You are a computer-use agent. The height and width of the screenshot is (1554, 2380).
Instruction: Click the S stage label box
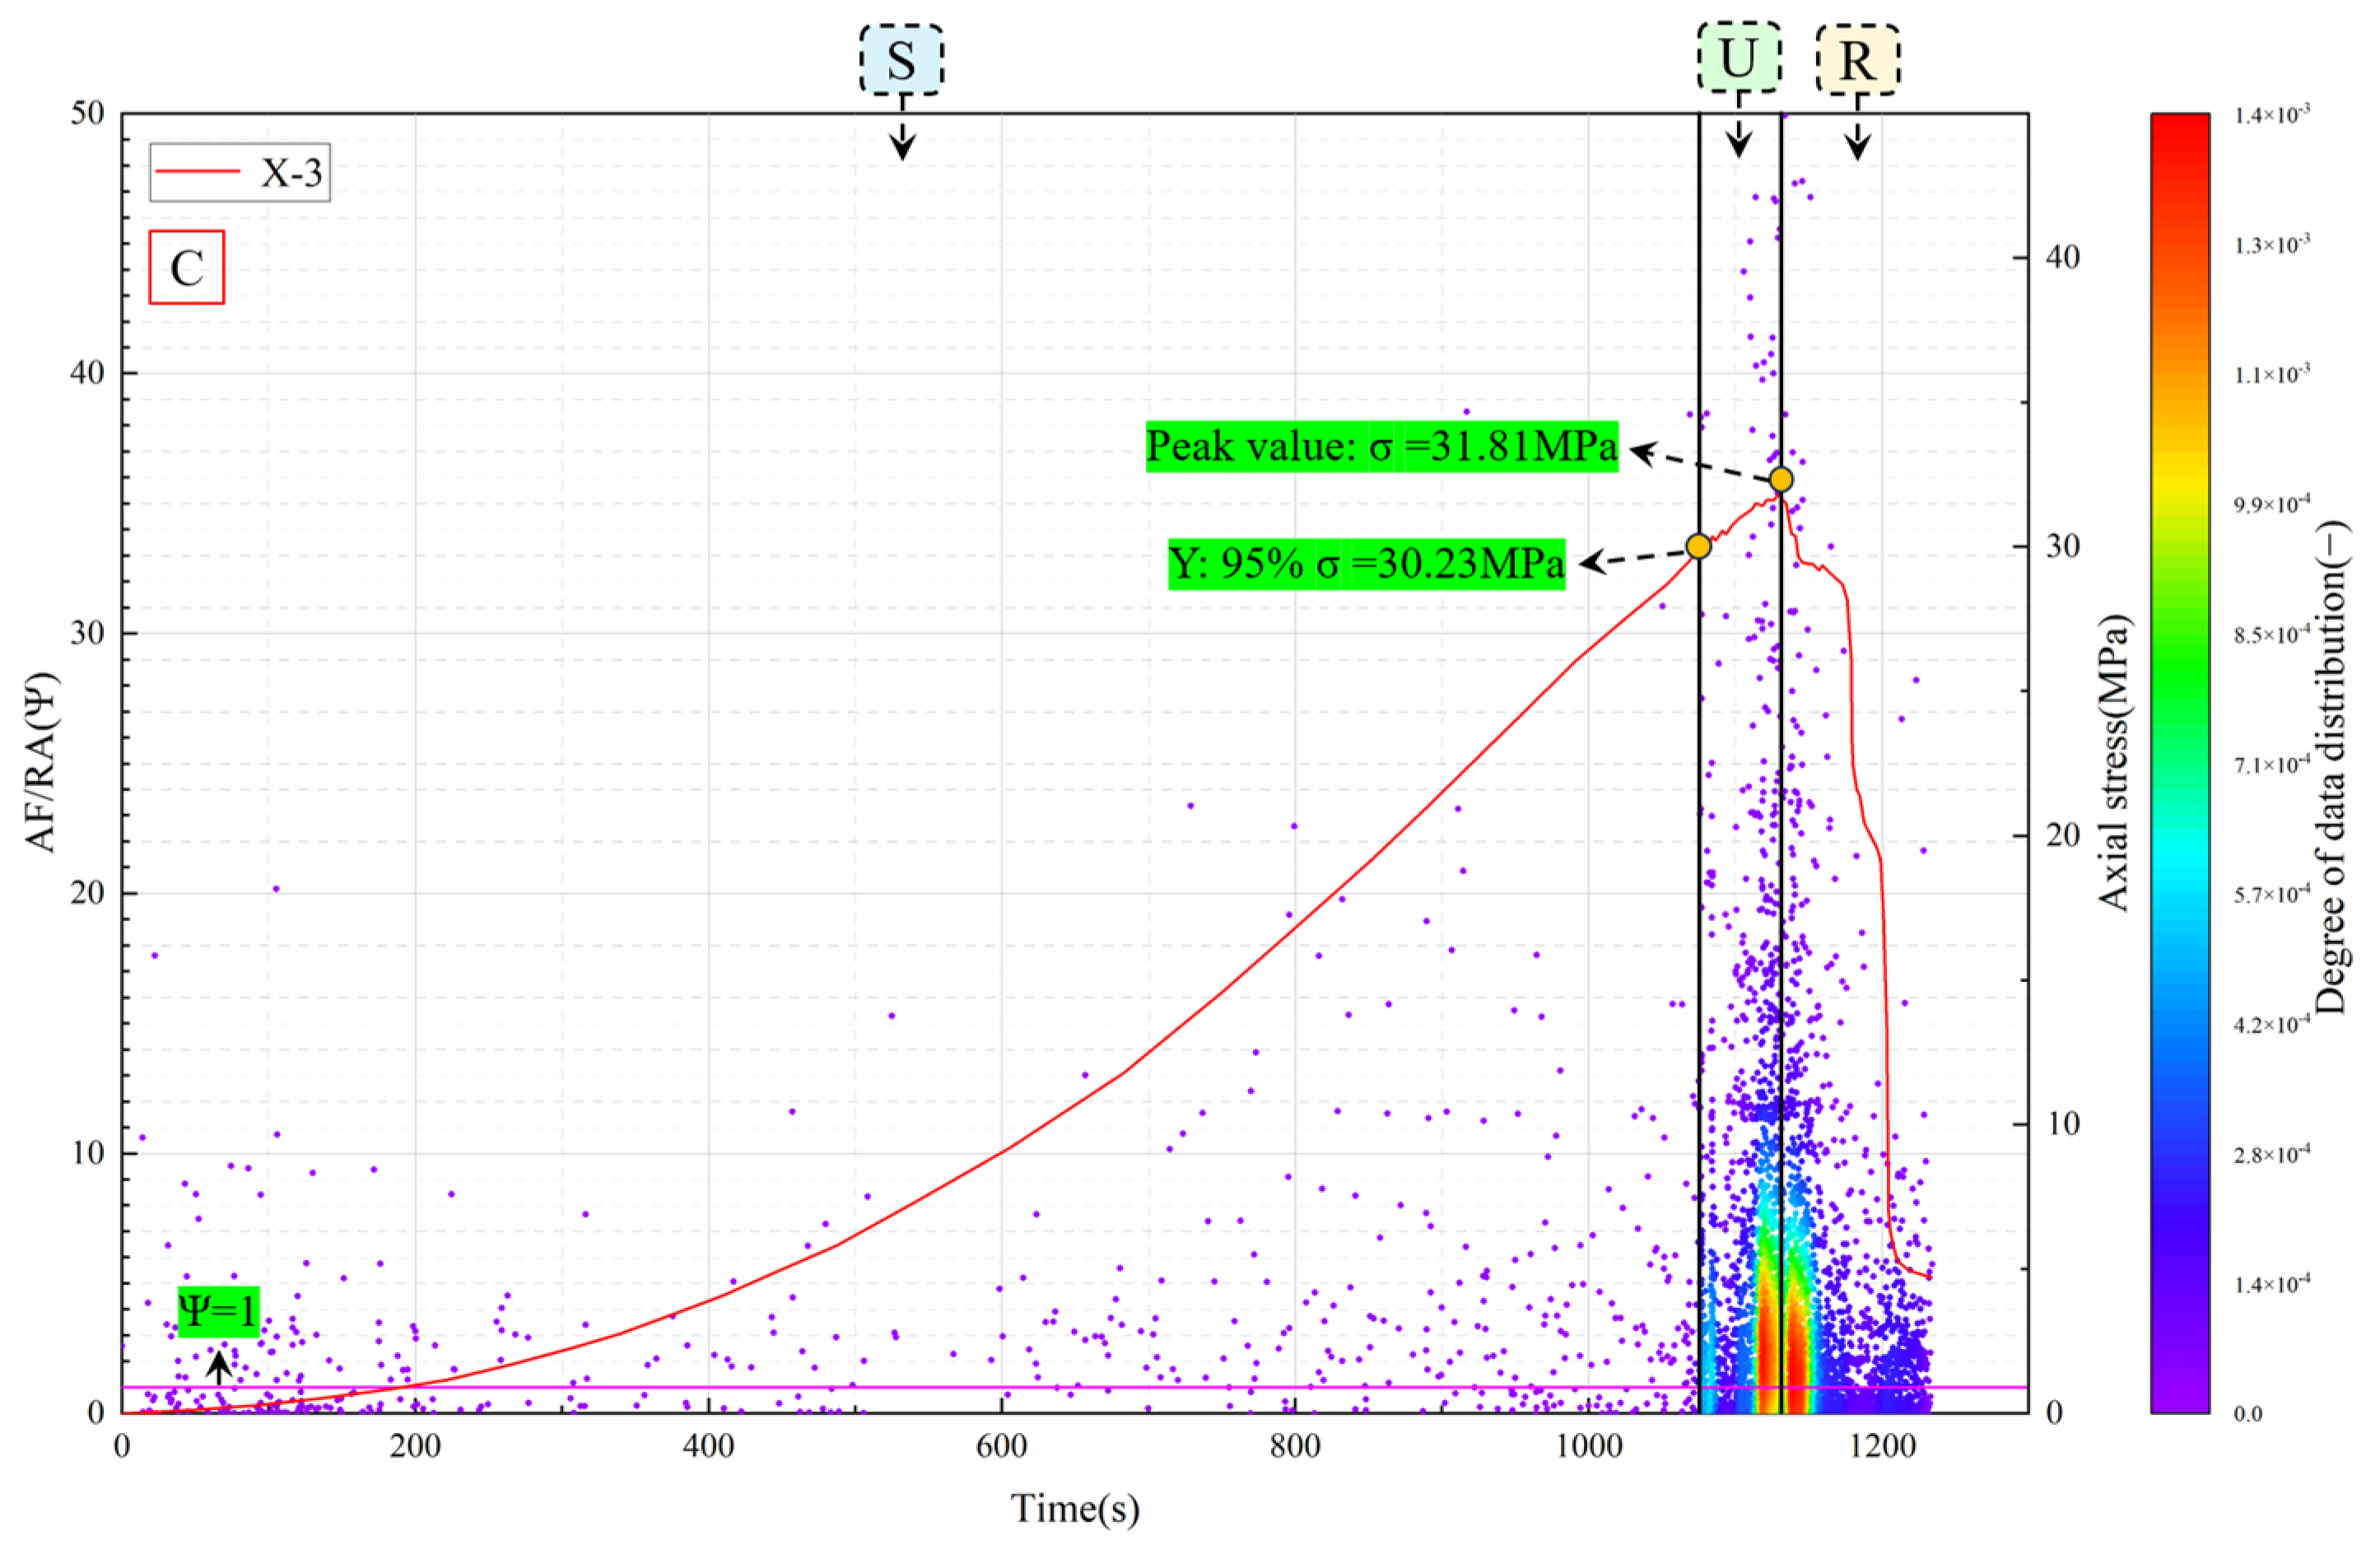[x=901, y=60]
